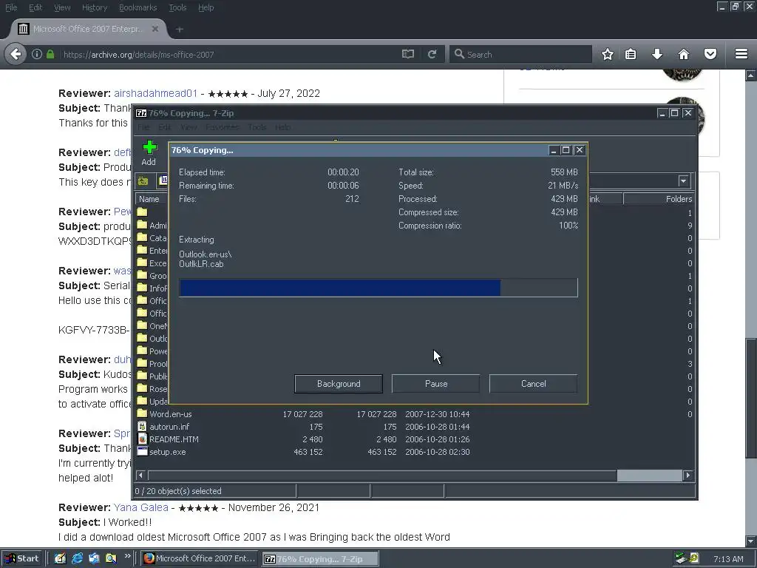Screen dimensions: 757x568
Task: Open the Edit menu in Firefox
Action: (35, 7)
